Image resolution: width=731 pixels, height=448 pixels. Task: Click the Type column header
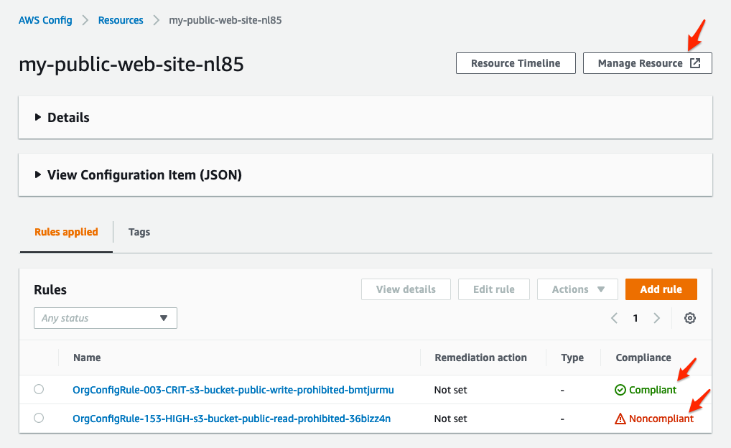coord(572,358)
